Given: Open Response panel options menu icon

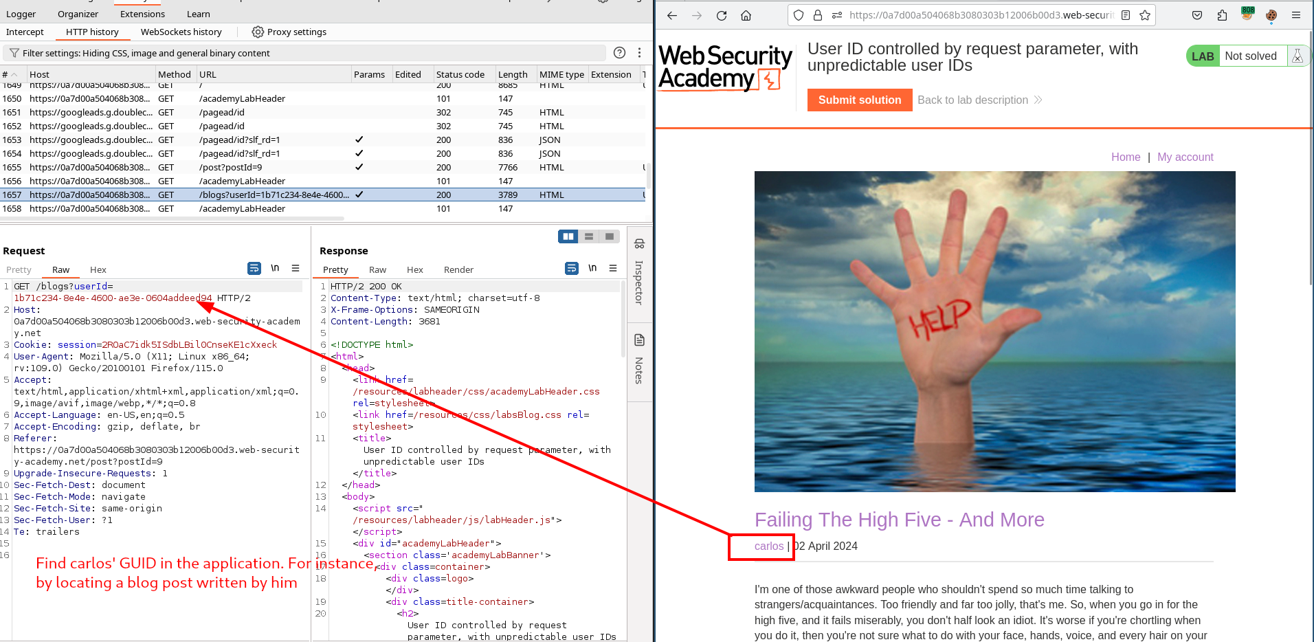Looking at the screenshot, I should click(x=613, y=268).
